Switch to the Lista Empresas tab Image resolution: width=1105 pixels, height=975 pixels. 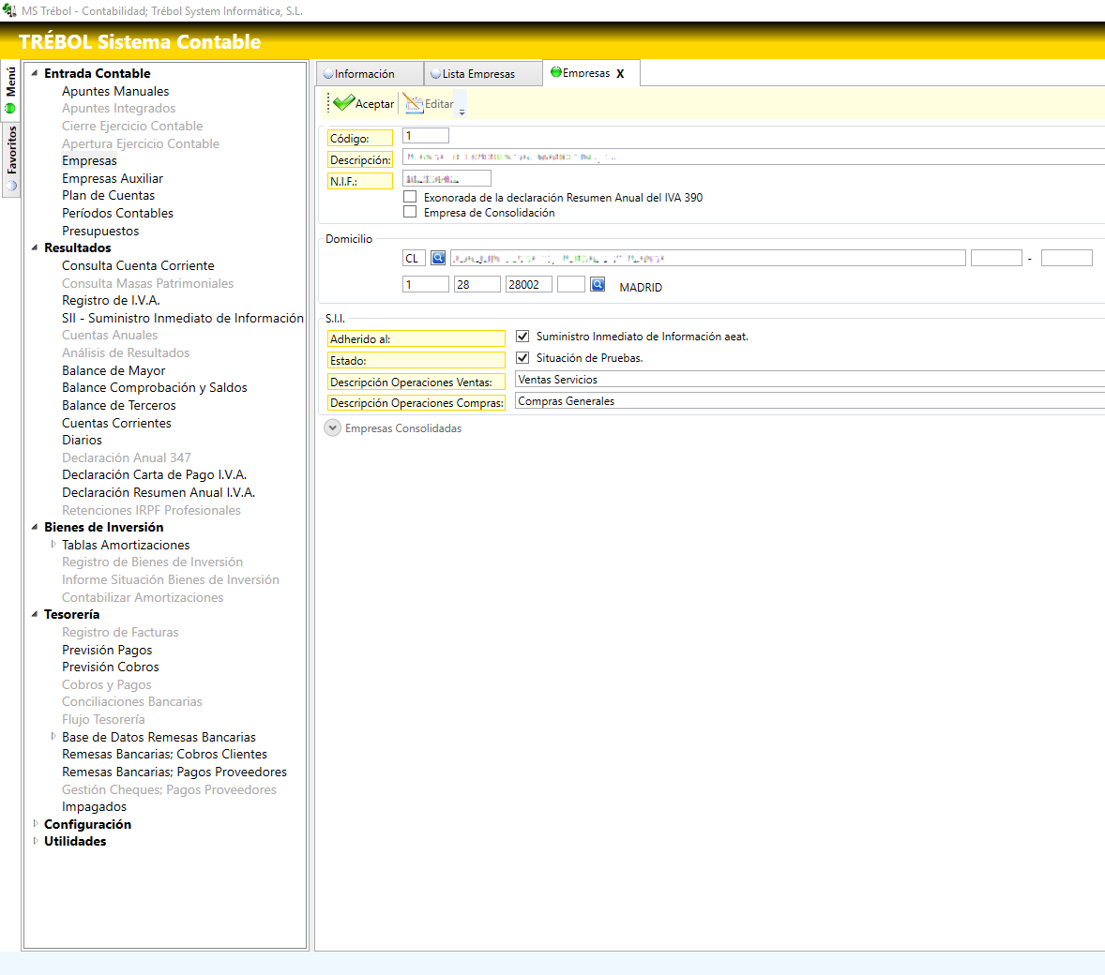coord(483,73)
